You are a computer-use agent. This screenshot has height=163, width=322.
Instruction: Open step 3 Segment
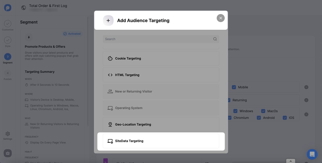pyautogui.click(x=8, y=58)
